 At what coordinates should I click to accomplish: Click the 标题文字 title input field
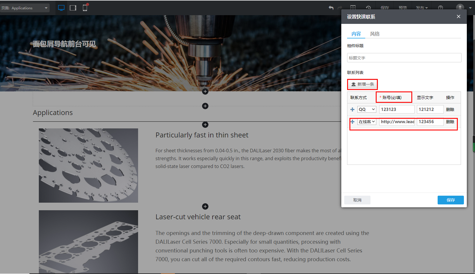pyautogui.click(x=404, y=58)
